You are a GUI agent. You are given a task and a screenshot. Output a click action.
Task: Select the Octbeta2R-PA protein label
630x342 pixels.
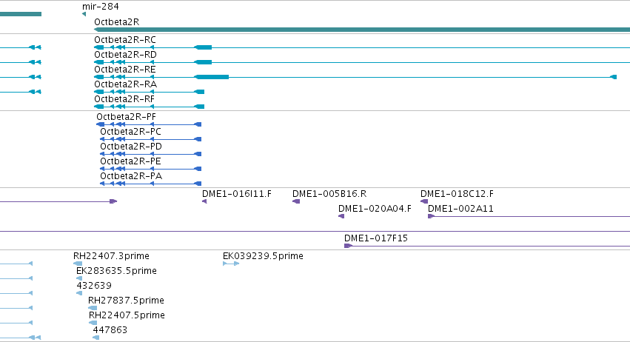[x=131, y=176]
